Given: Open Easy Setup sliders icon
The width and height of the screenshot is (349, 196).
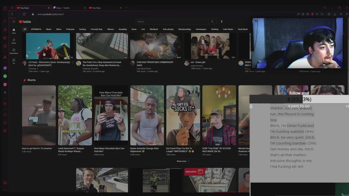Looking at the screenshot, I should [341, 14].
